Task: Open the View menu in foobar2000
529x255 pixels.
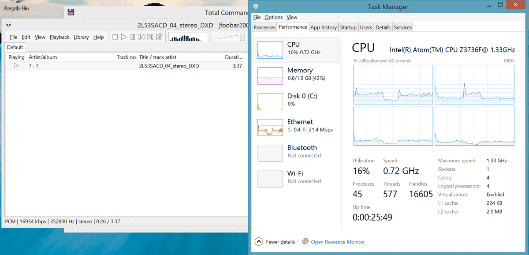Action: pyautogui.click(x=40, y=37)
